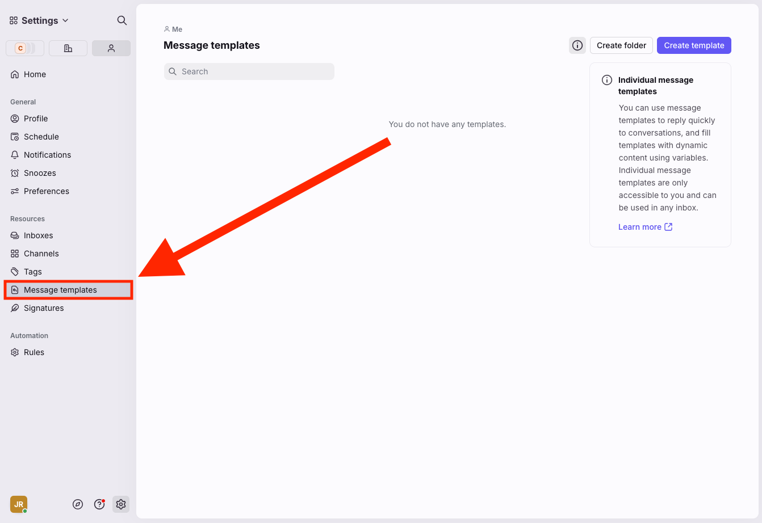Open Profile settings
Viewport: 762px width, 523px height.
36,119
